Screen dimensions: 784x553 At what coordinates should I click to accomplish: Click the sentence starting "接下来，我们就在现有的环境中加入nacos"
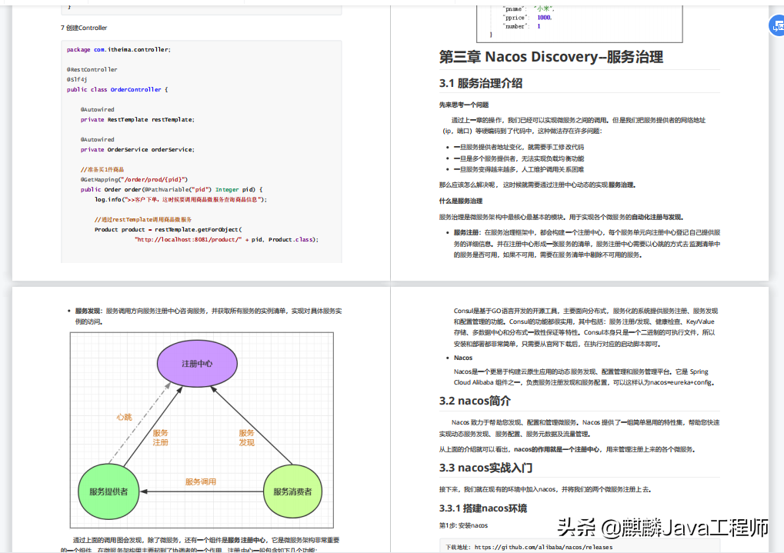point(545,489)
